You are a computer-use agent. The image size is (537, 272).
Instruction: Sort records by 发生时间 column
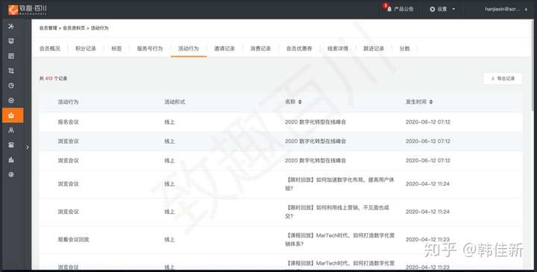pyautogui.click(x=419, y=102)
